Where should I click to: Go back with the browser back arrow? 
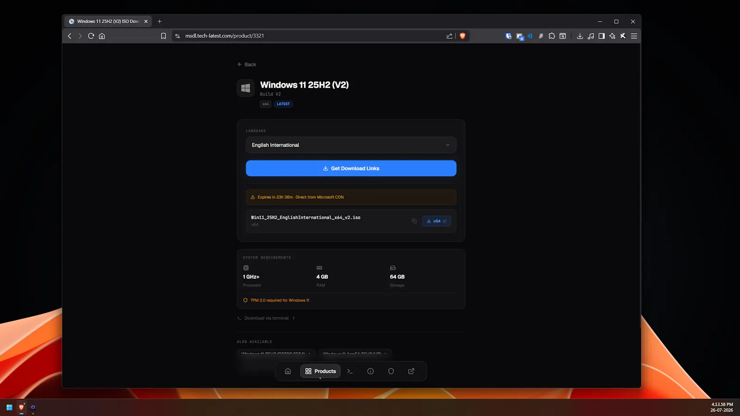70,36
